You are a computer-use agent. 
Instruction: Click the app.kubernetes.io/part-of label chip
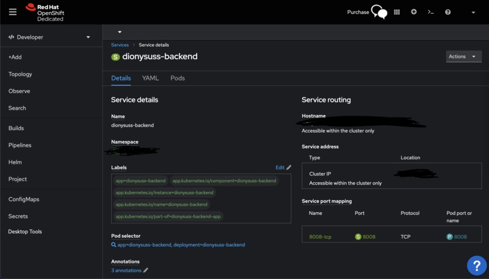coord(168,216)
